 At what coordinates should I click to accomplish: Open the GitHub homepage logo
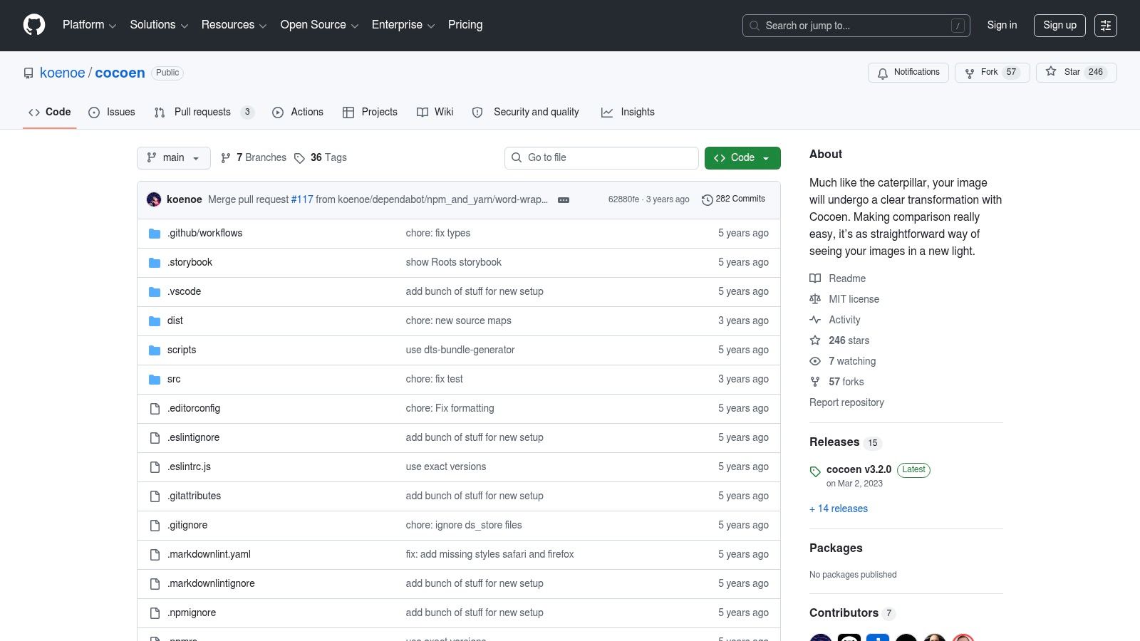[x=34, y=25]
